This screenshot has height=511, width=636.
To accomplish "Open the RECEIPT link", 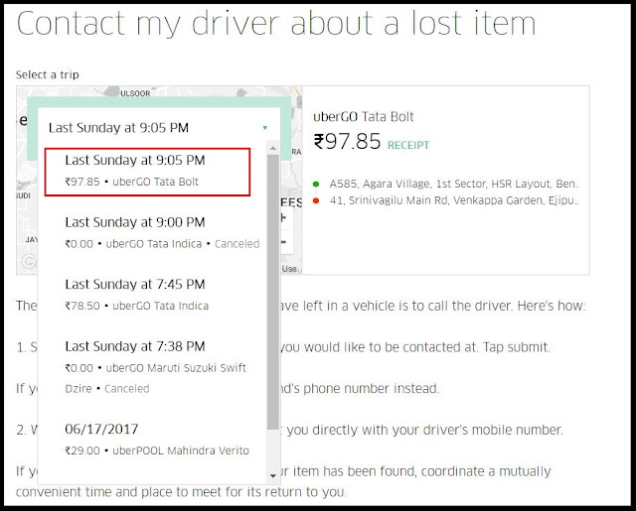I will pyautogui.click(x=408, y=146).
